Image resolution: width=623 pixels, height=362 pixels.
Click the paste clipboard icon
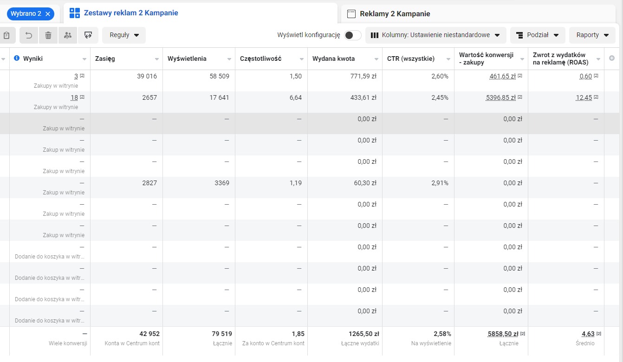pyautogui.click(x=6, y=35)
